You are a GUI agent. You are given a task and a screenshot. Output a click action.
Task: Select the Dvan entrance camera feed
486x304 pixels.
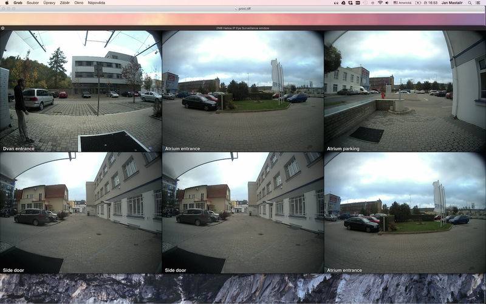click(x=81, y=90)
